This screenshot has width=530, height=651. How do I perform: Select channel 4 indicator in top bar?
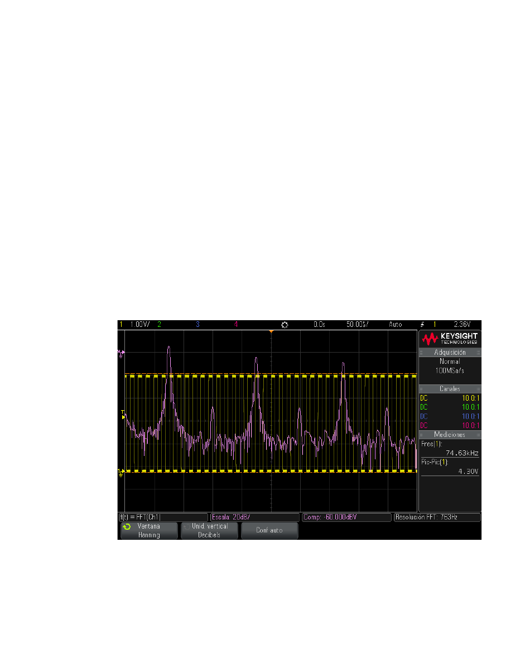click(236, 324)
